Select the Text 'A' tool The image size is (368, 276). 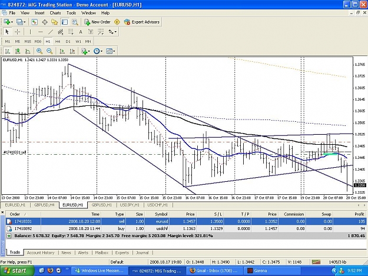pyautogui.click(x=81, y=32)
